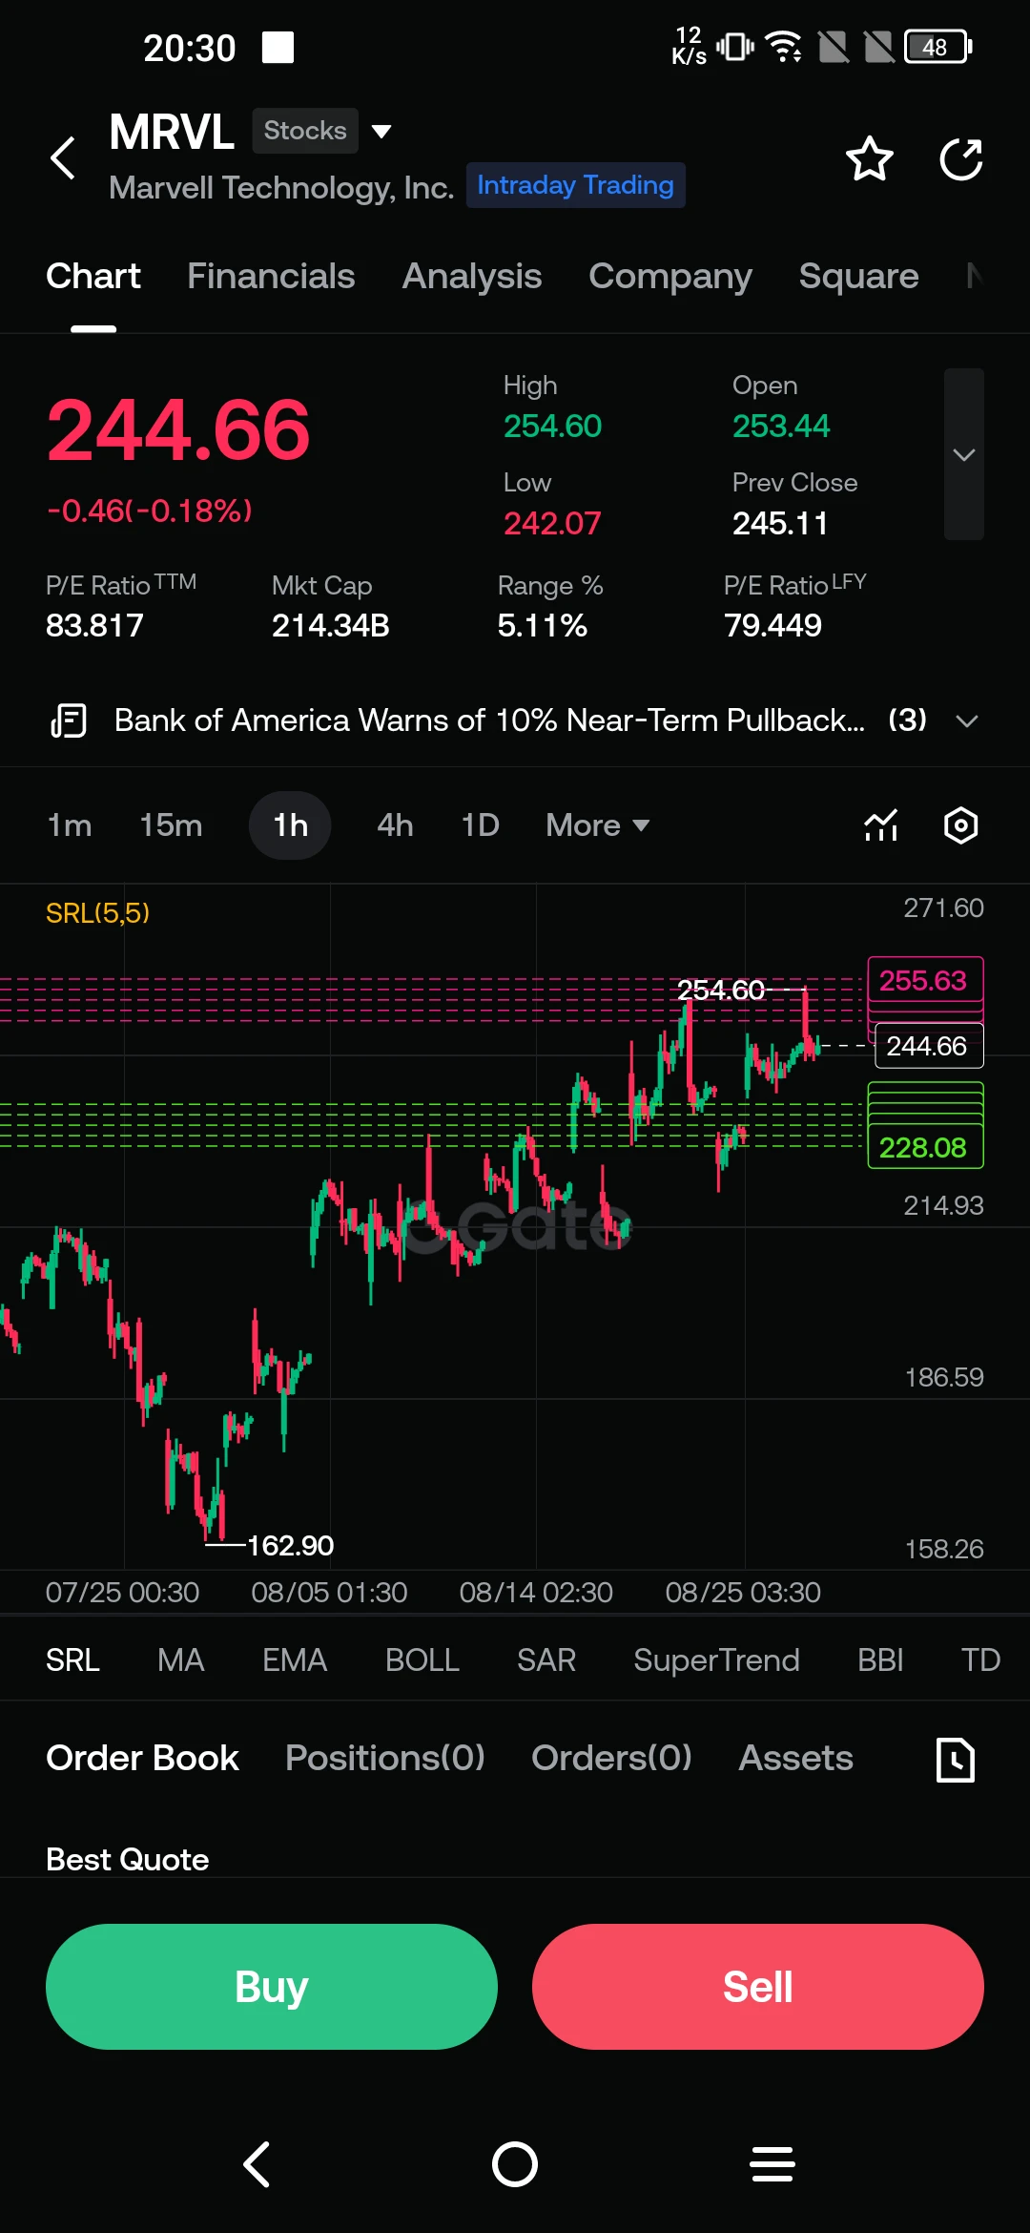This screenshot has width=1030, height=2233.
Task: Open the news document icon
Action: 69,720
